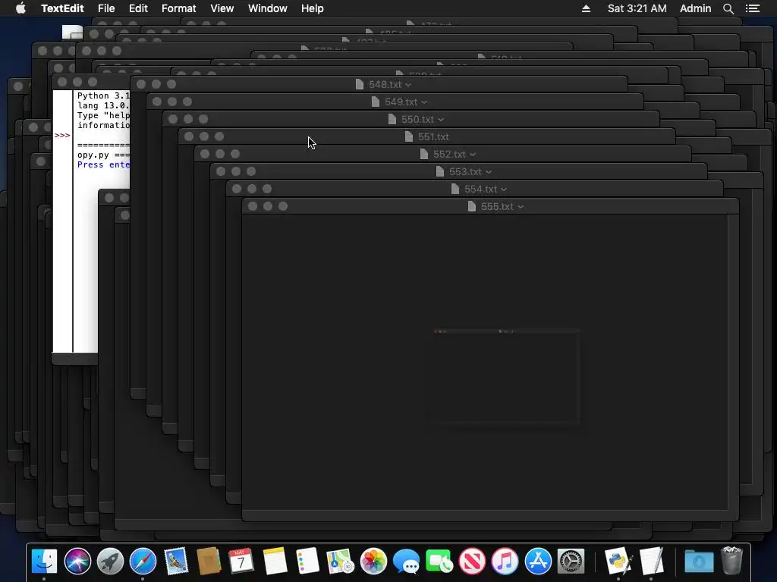The height and width of the screenshot is (582, 777).
Task: Expand title dropdown arrow of 555.txt
Action: coord(521,207)
